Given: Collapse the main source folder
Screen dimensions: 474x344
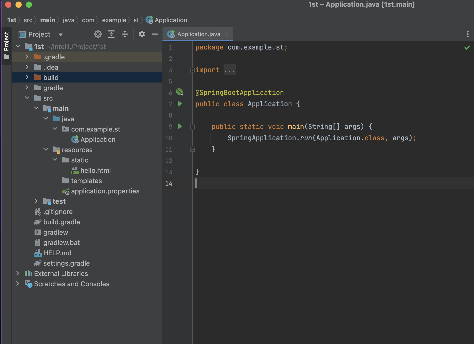Looking at the screenshot, I should [x=36, y=108].
